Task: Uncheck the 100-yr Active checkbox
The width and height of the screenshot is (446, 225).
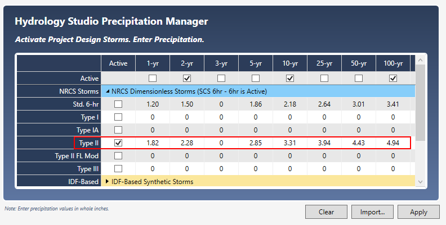Action: click(x=393, y=78)
